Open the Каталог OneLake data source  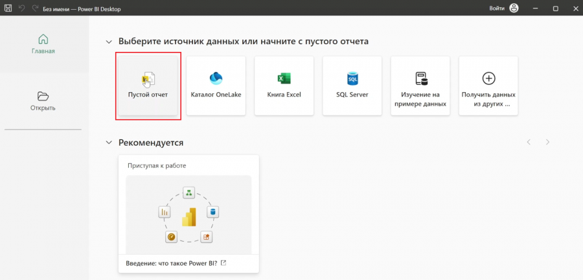pos(216,86)
